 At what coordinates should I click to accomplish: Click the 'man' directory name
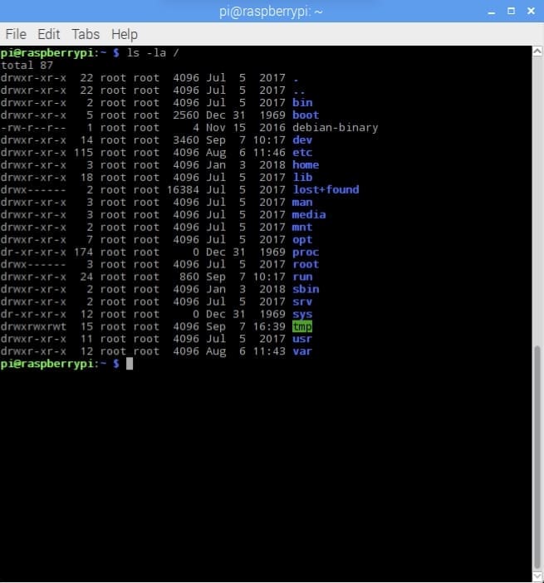click(302, 203)
